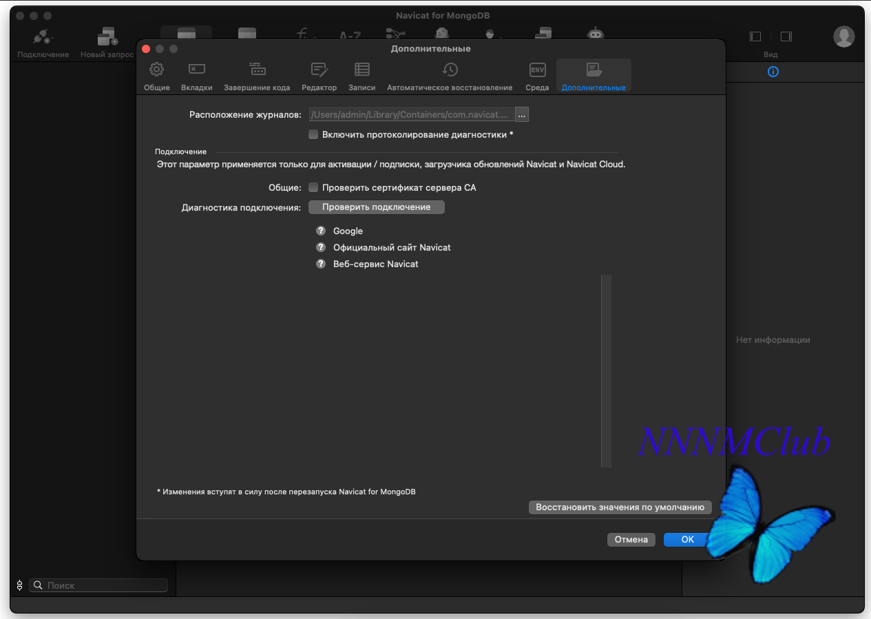Select the Дополнительные tab

pos(594,76)
